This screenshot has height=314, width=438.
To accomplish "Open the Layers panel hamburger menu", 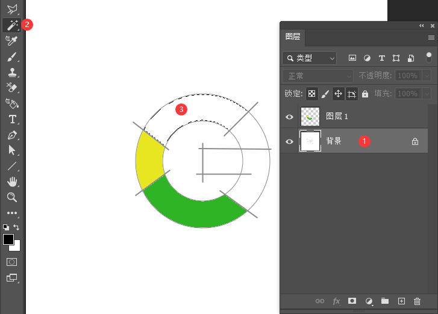I will click(431, 37).
